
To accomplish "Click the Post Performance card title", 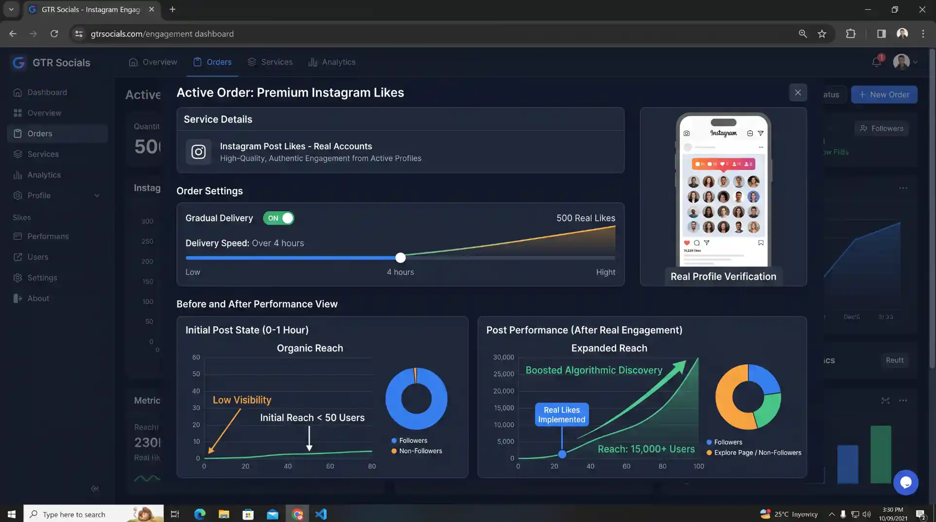I will (584, 330).
